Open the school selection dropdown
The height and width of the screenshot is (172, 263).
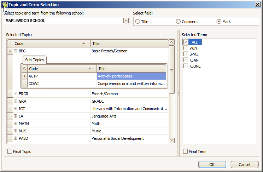(126, 21)
